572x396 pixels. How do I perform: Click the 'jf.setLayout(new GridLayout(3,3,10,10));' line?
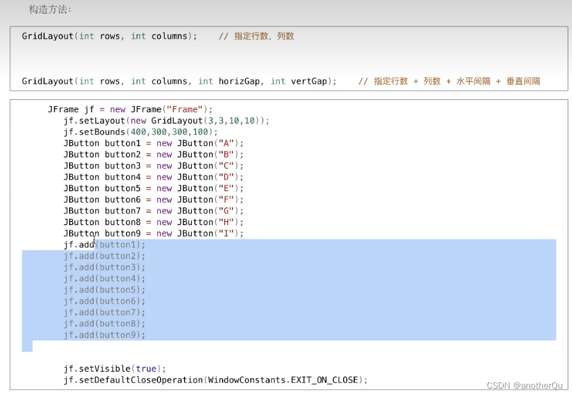[167, 121]
